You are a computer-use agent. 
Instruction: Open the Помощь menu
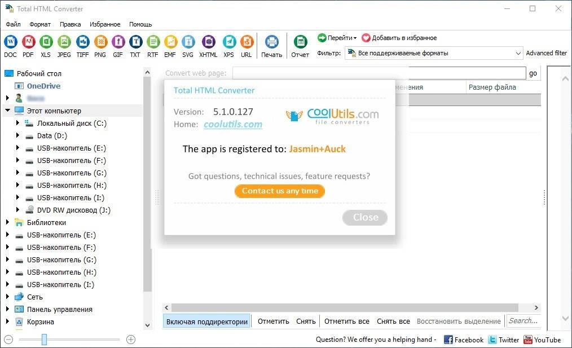(x=140, y=24)
